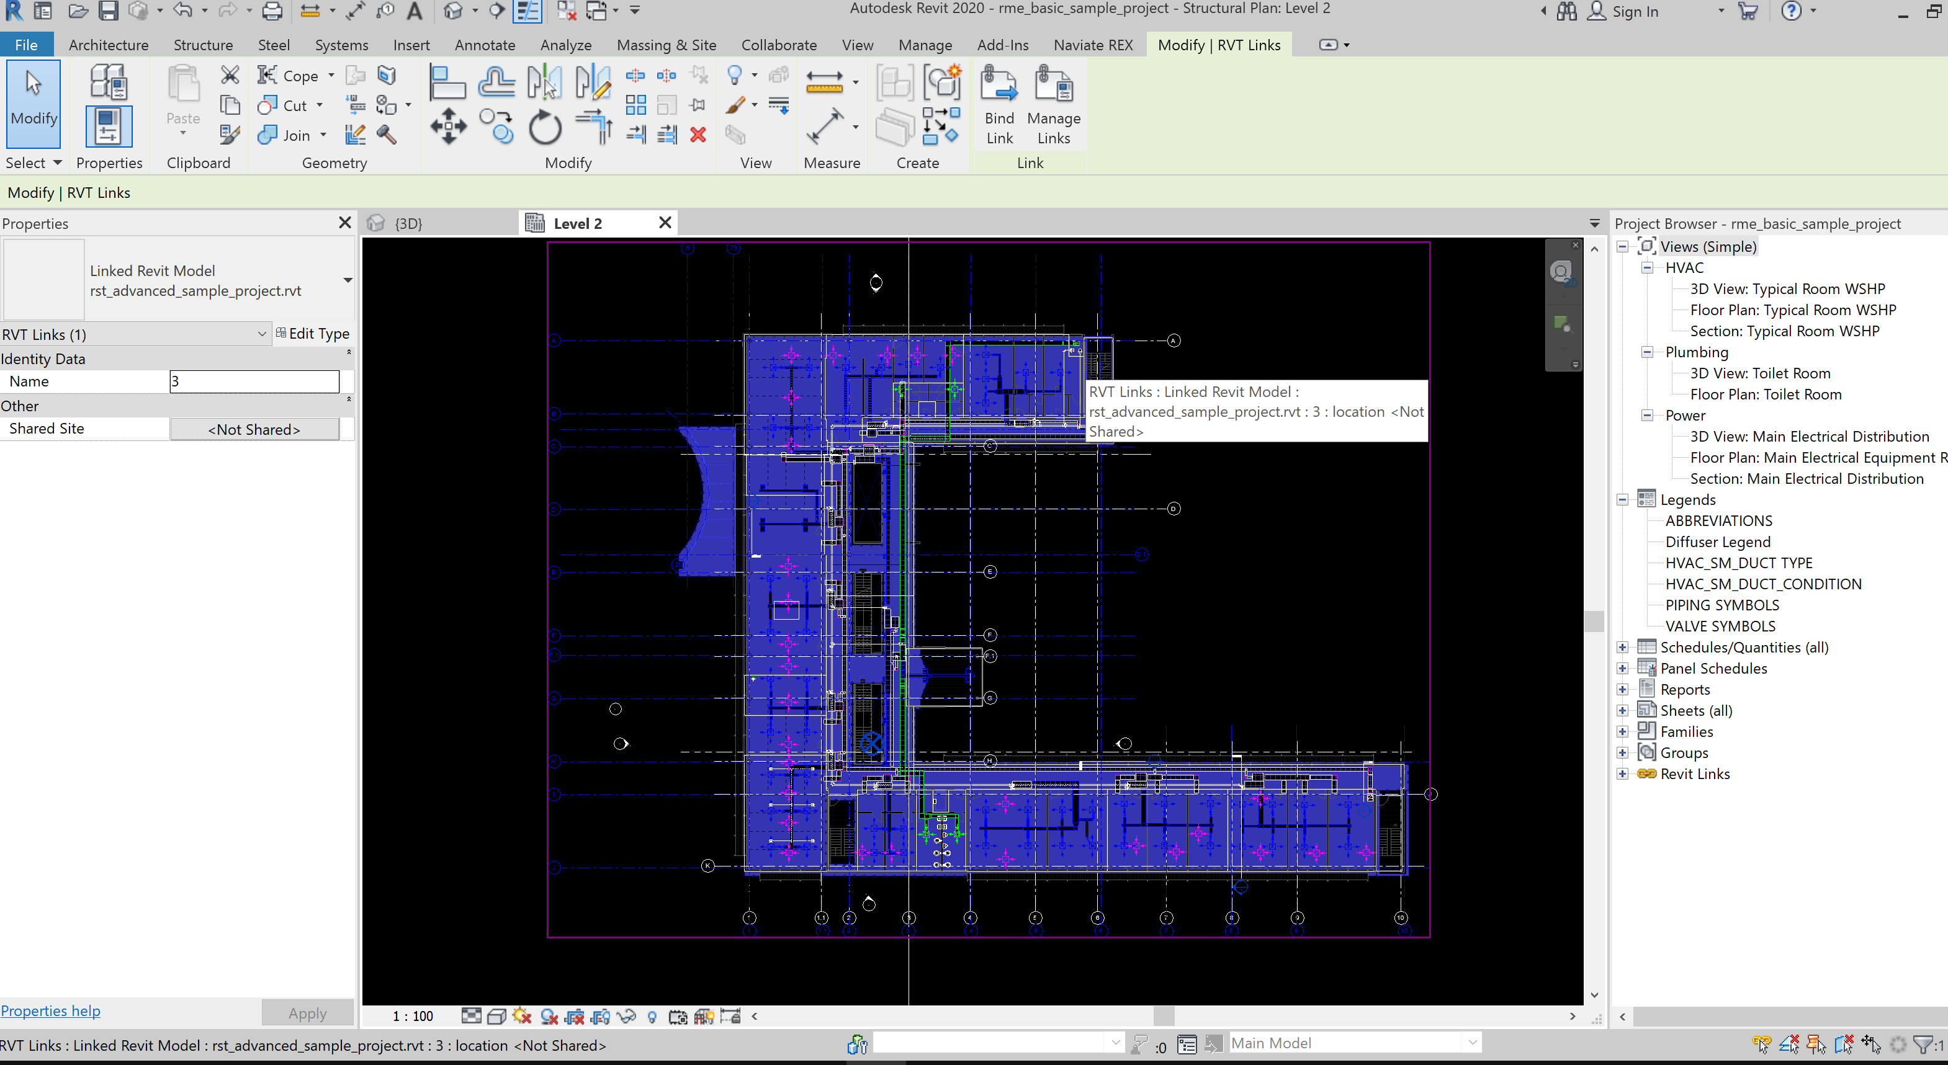Open the Linked Revit Model type selector dropdown
Viewport: 1948px width, 1065px height.
click(347, 280)
